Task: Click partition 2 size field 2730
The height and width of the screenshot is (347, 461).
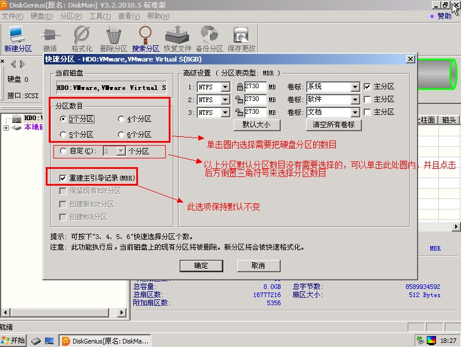Action: click(255, 99)
